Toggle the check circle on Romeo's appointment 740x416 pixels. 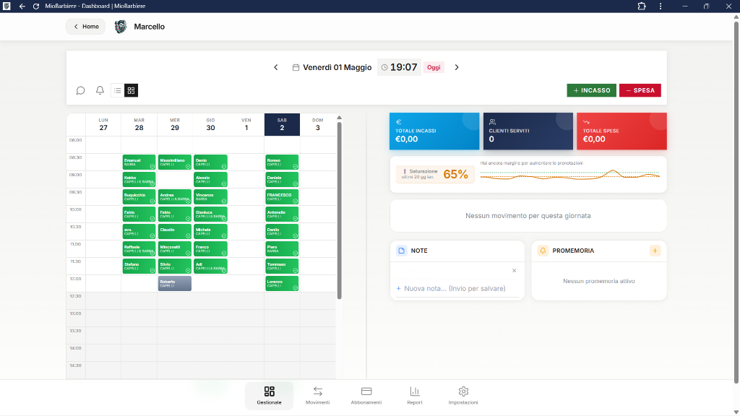[296, 167]
